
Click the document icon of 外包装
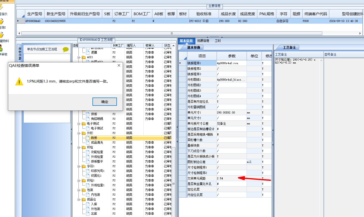point(88,209)
